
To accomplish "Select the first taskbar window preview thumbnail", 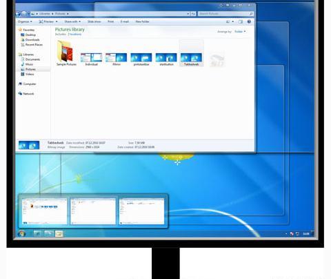I will 44,211.
